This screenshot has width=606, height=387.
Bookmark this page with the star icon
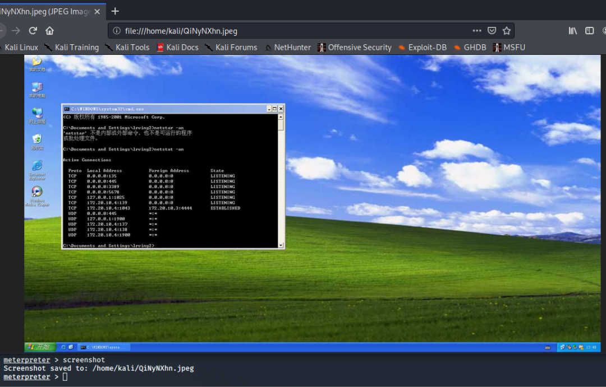(507, 30)
